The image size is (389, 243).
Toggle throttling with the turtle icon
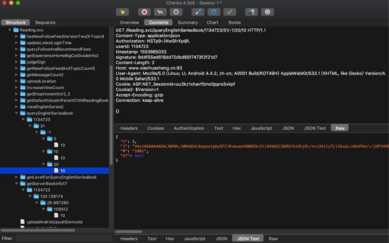[160, 12]
